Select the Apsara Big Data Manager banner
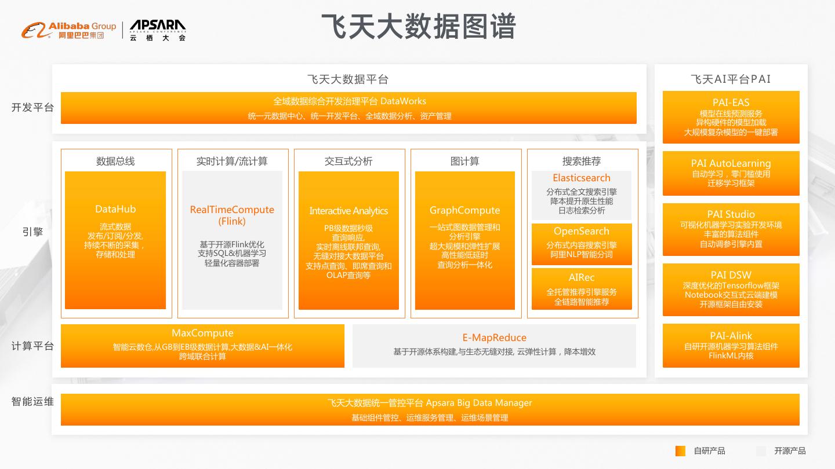The image size is (835, 469). click(x=430, y=409)
